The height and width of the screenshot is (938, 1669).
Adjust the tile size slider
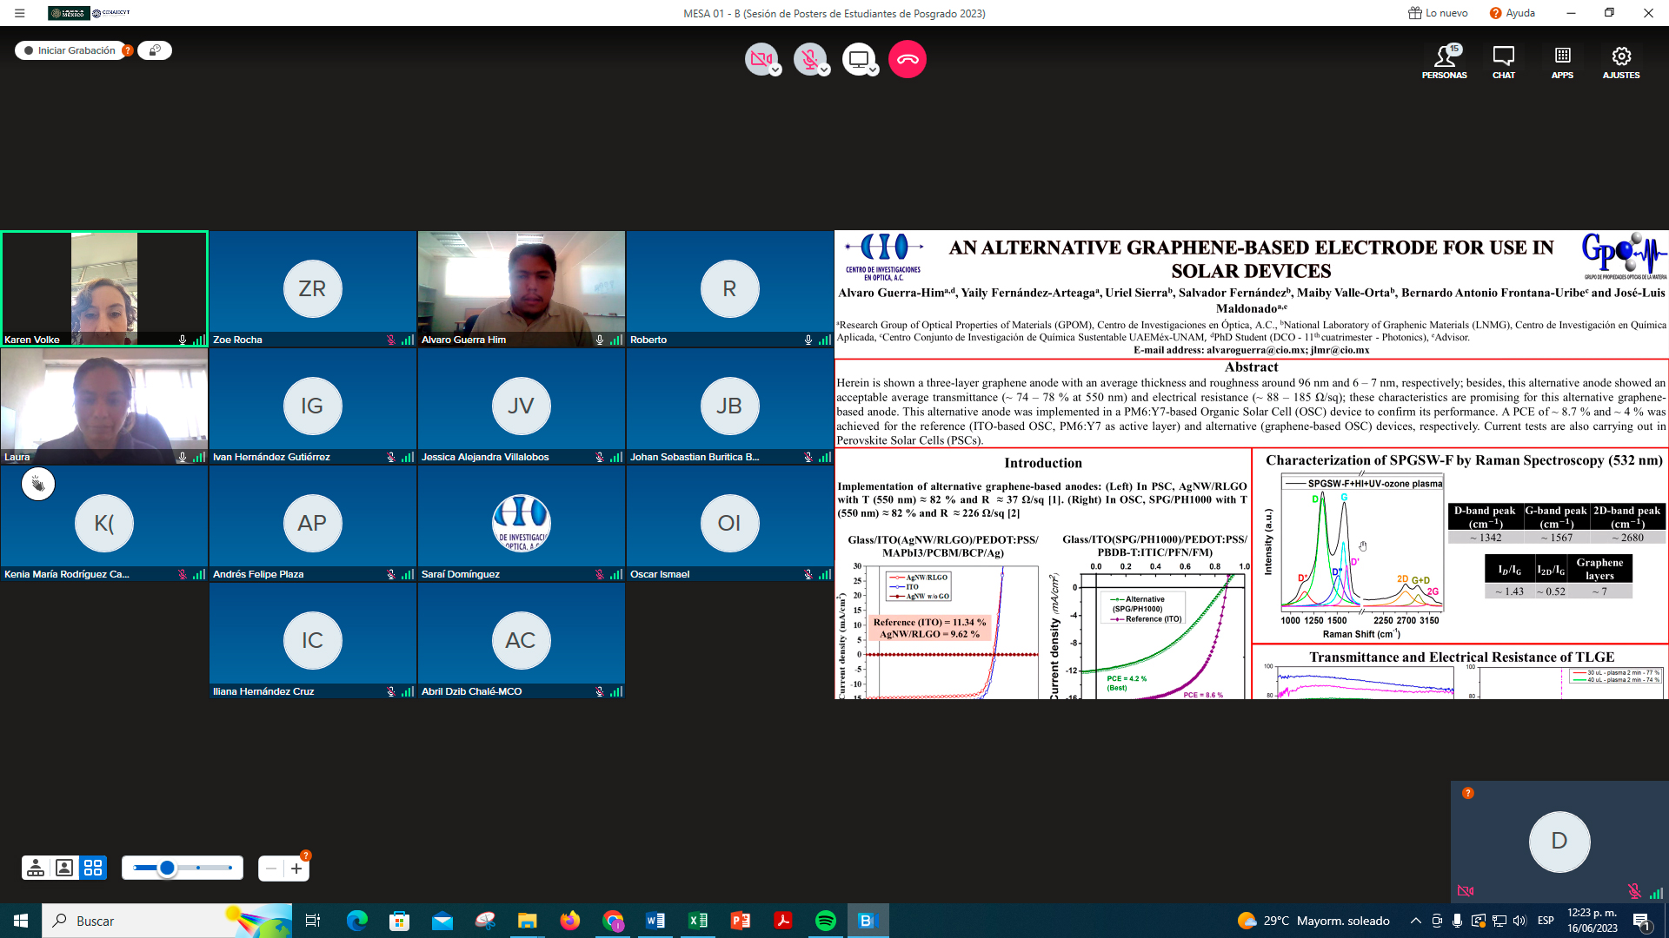tap(168, 868)
